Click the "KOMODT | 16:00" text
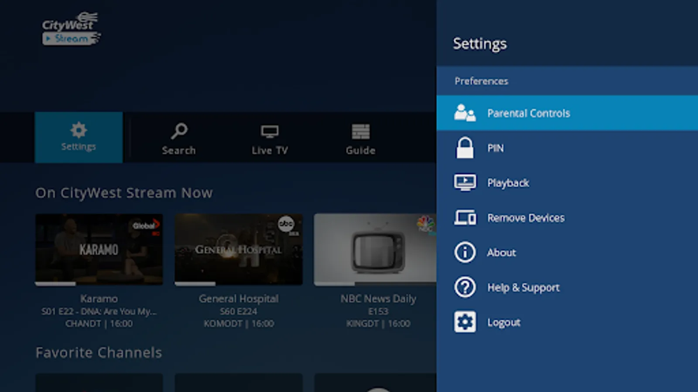 (x=239, y=324)
